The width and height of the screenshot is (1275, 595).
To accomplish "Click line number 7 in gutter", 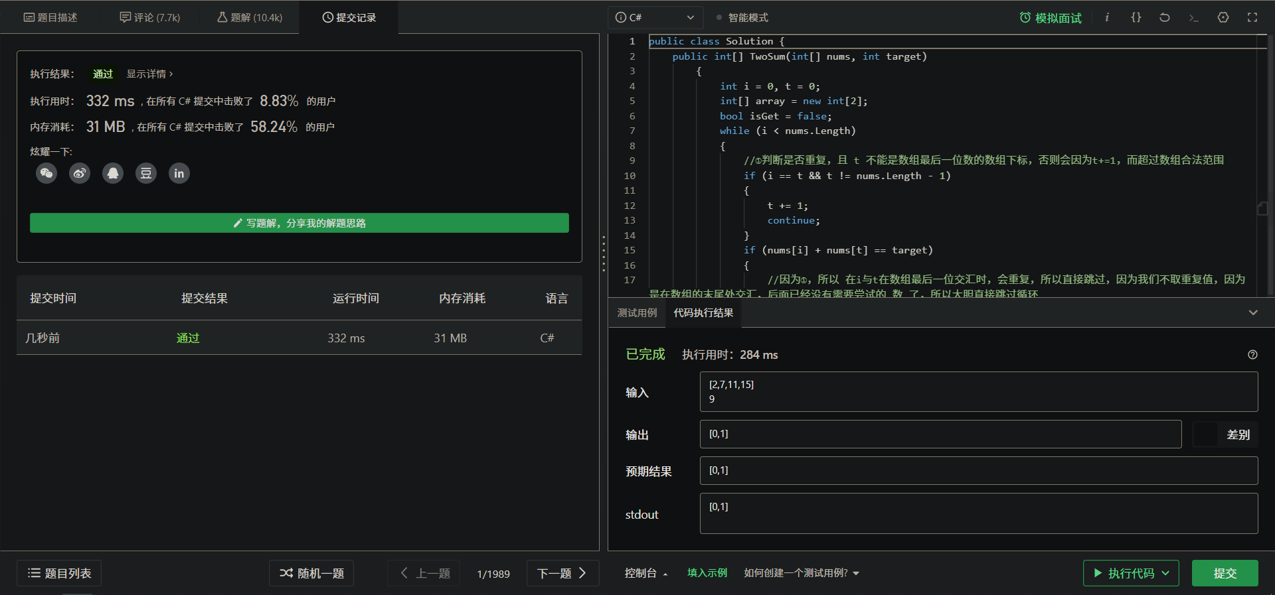I will [632, 131].
